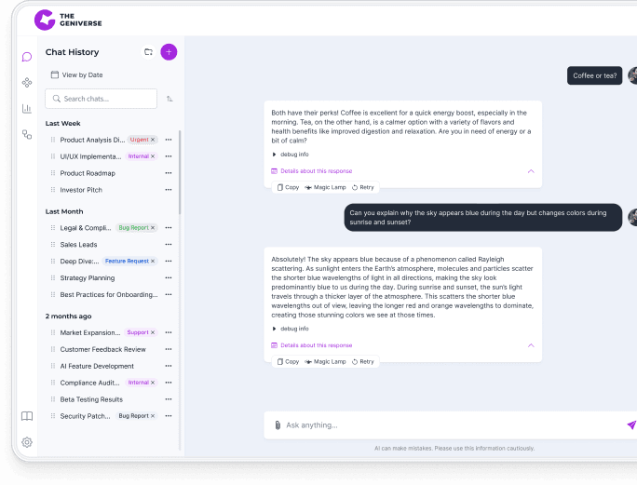
Task: Remove the Urgent tag from Product Analysis
Action: (x=154, y=140)
